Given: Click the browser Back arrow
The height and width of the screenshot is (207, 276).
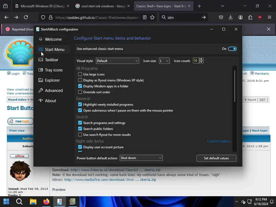Looking at the screenshot, I should click(6, 17).
